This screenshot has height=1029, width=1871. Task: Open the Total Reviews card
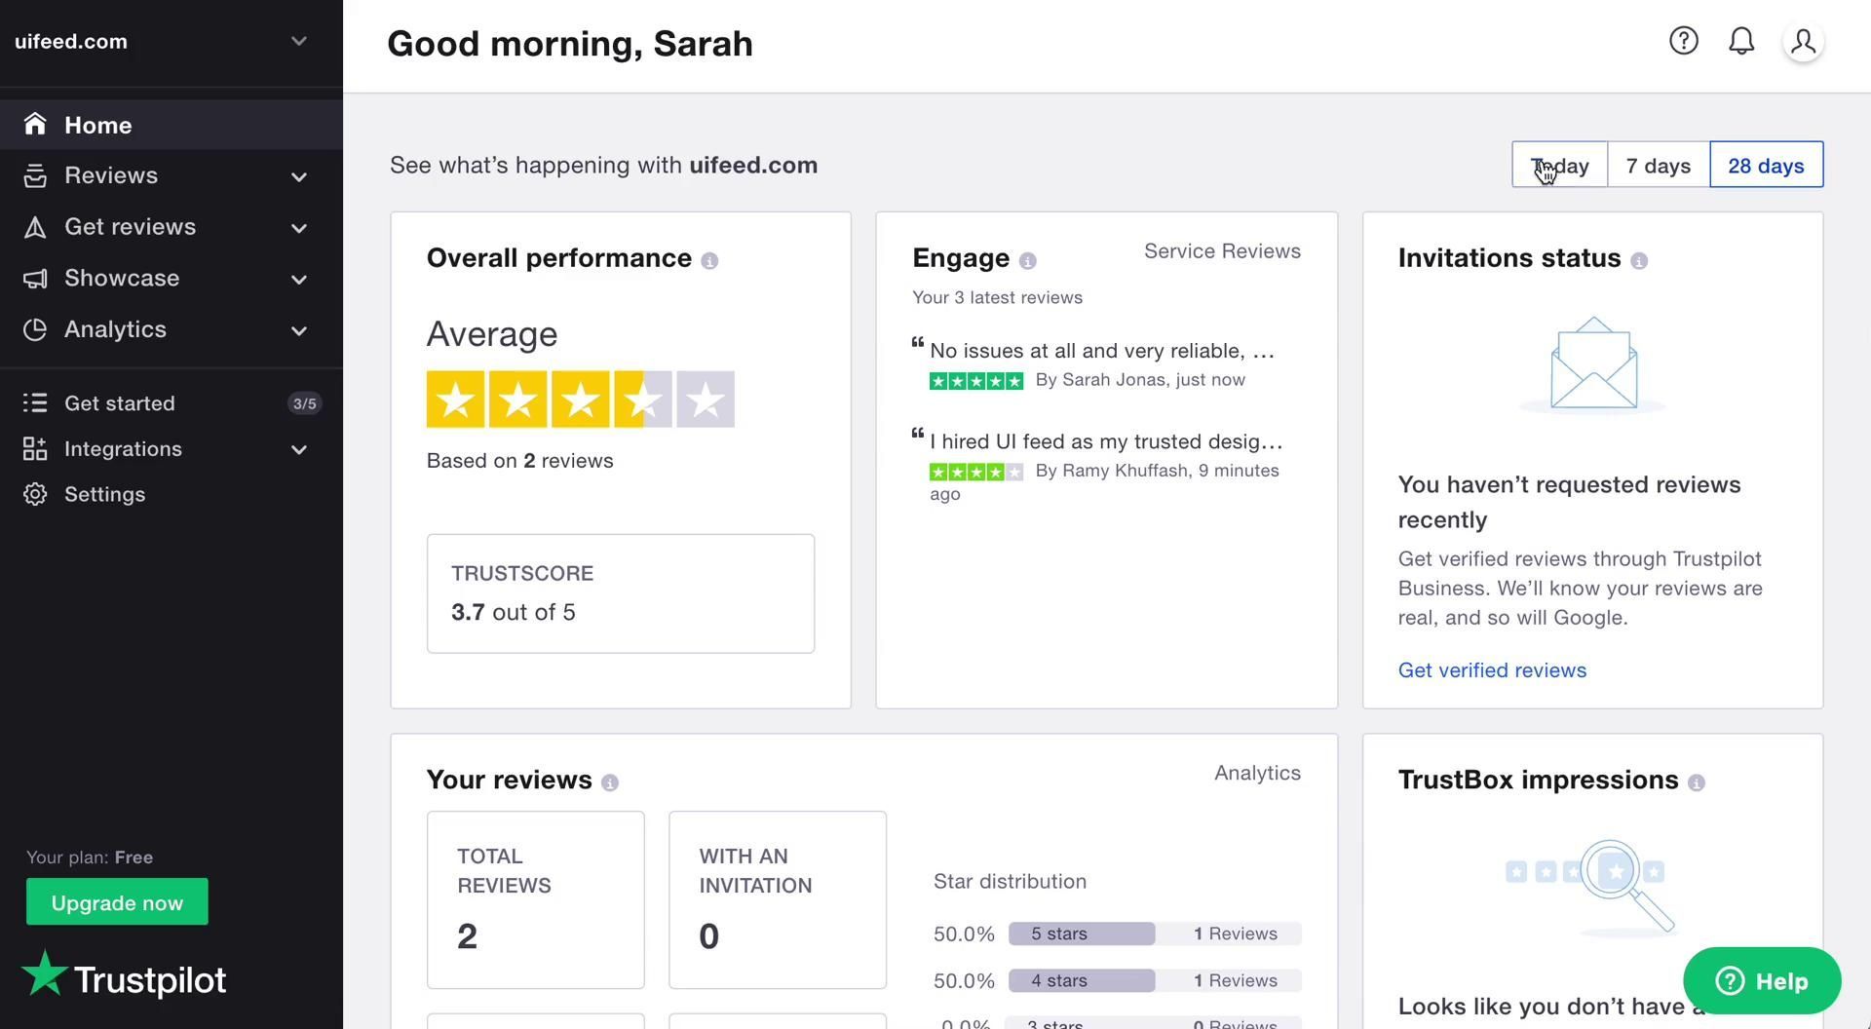click(x=535, y=899)
